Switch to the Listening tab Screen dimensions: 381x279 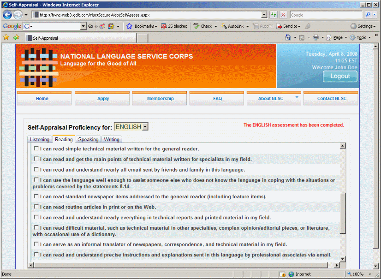(x=40, y=139)
